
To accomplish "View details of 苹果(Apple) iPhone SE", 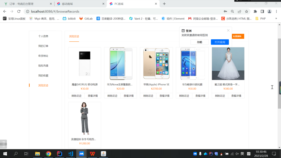I will tap(164, 96).
